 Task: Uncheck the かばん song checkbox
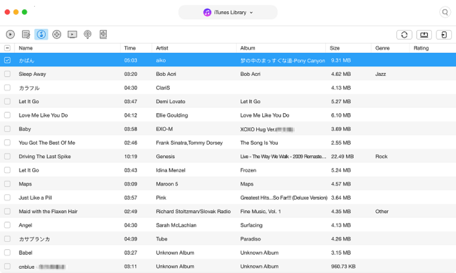coord(7,60)
